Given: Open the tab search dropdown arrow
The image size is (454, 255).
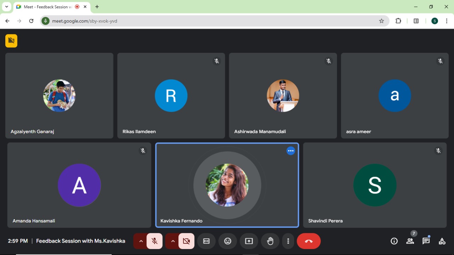Looking at the screenshot, I should (x=6, y=7).
